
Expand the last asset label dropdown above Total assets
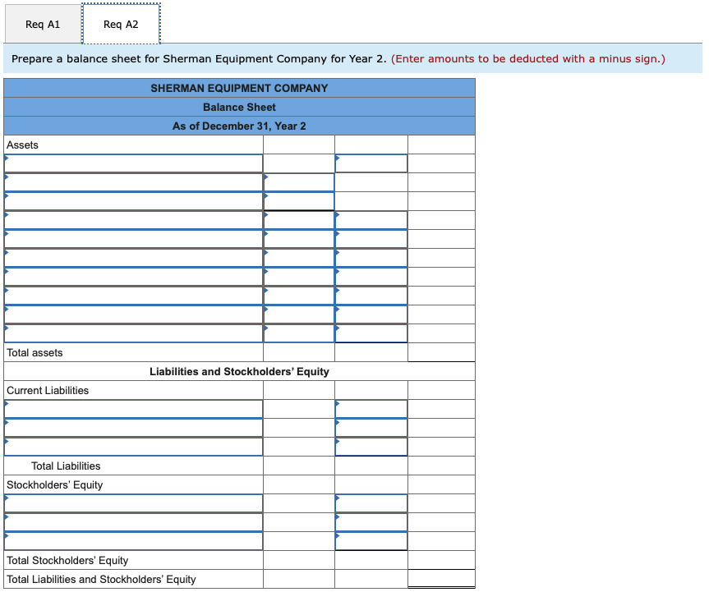tap(133, 333)
